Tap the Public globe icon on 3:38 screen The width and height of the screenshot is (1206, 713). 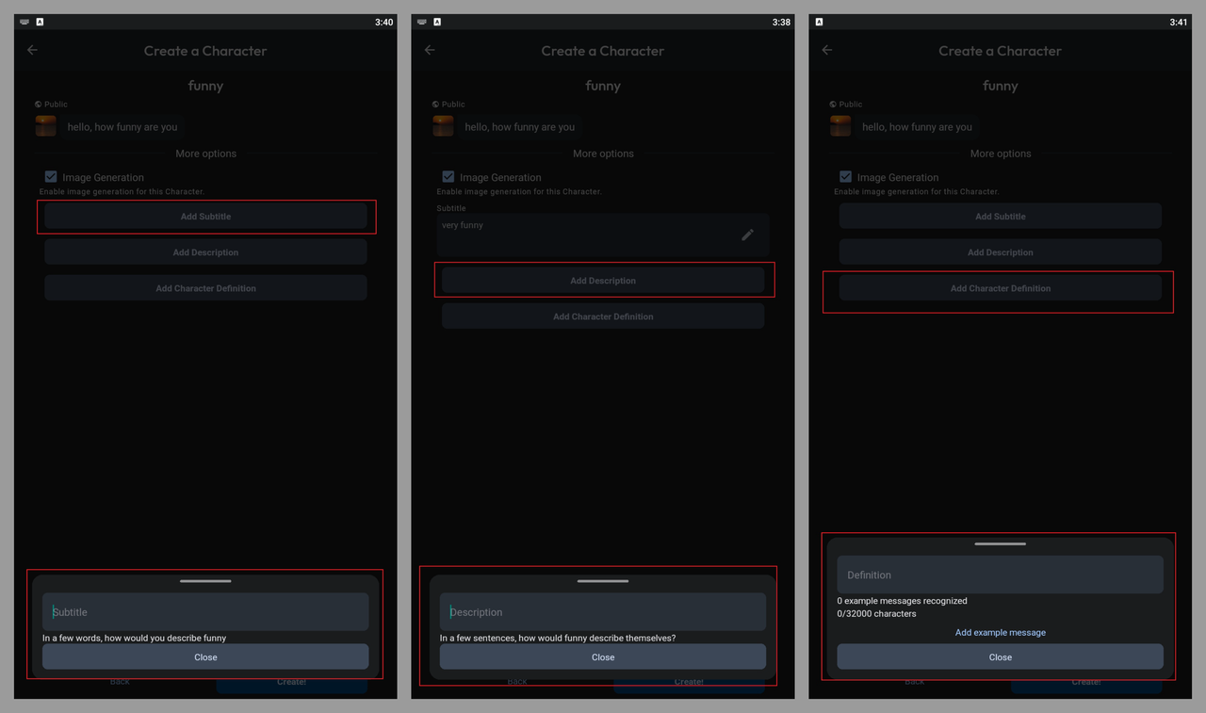[x=435, y=105]
